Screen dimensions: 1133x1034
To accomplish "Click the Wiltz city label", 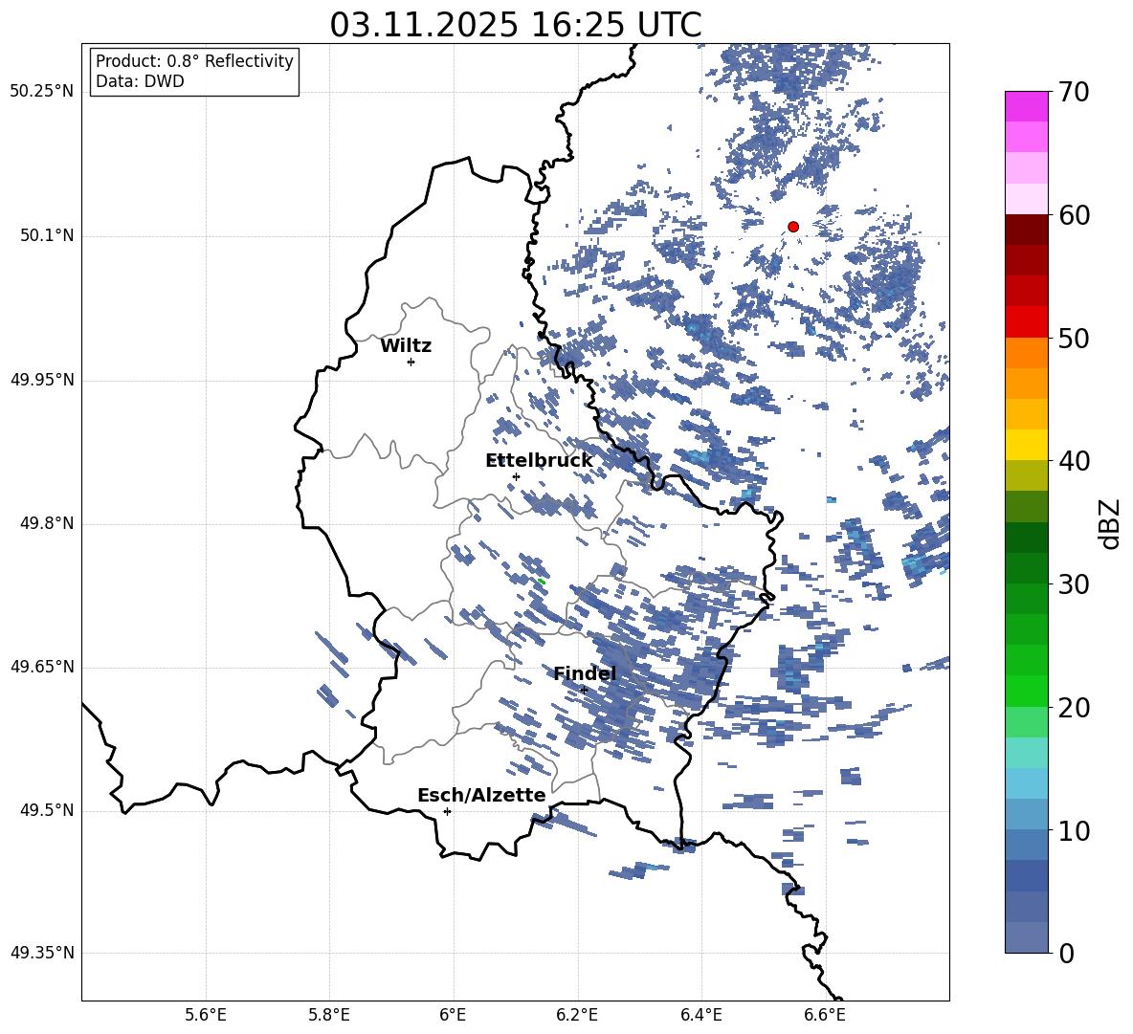I will (x=406, y=346).
